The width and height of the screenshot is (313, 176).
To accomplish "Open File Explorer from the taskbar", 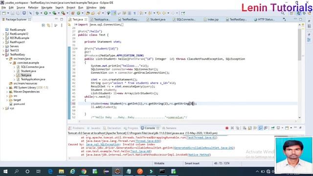I will click(61, 172).
